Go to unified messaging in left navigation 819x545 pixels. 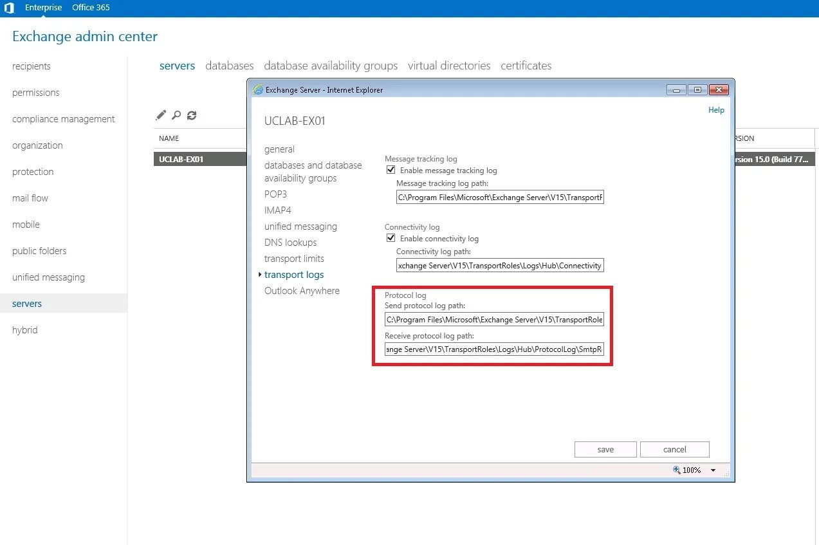pos(48,277)
